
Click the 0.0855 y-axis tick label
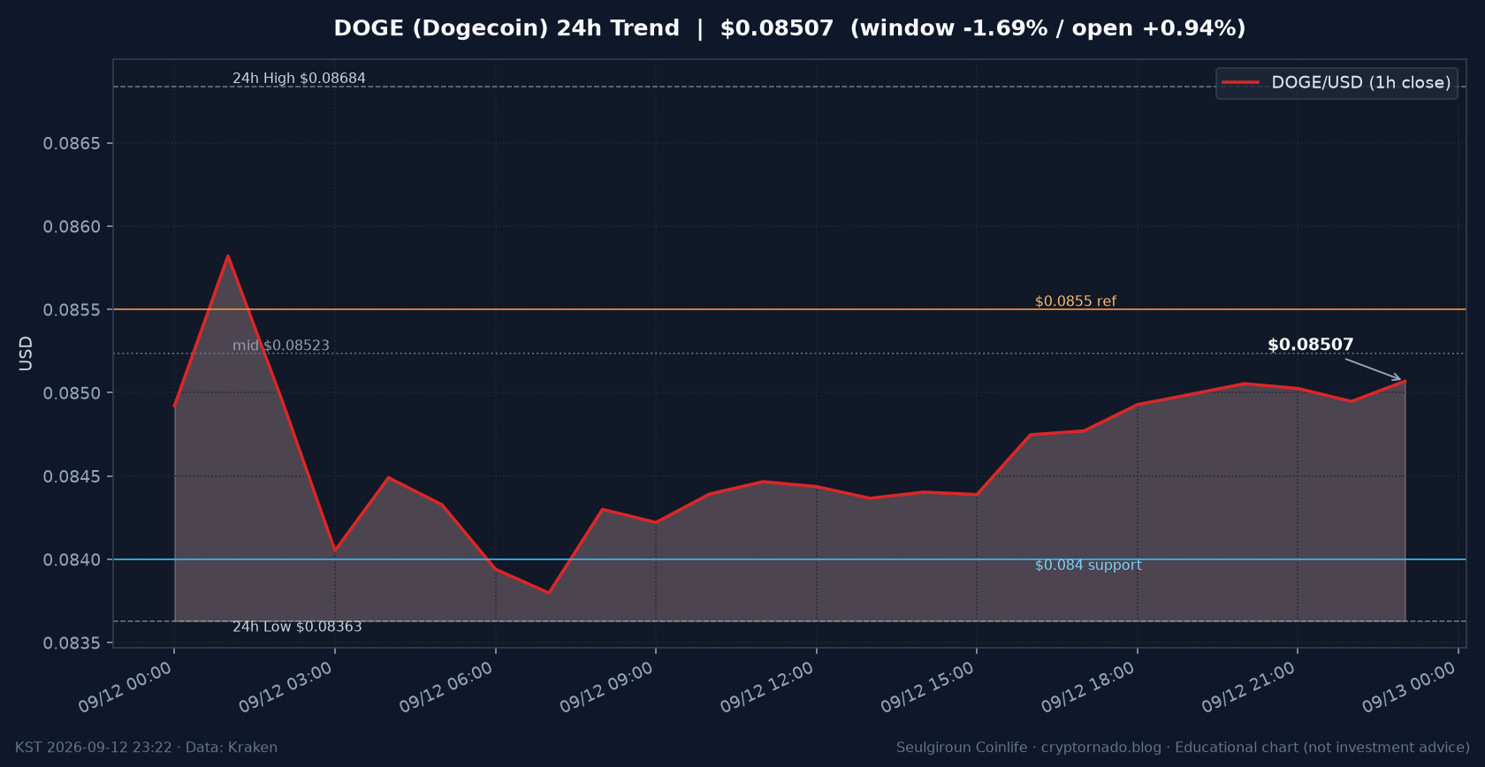[x=72, y=310]
